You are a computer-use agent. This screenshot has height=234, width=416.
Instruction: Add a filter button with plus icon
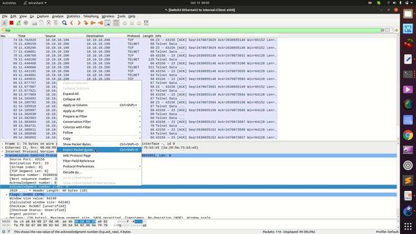(x=396, y=31)
